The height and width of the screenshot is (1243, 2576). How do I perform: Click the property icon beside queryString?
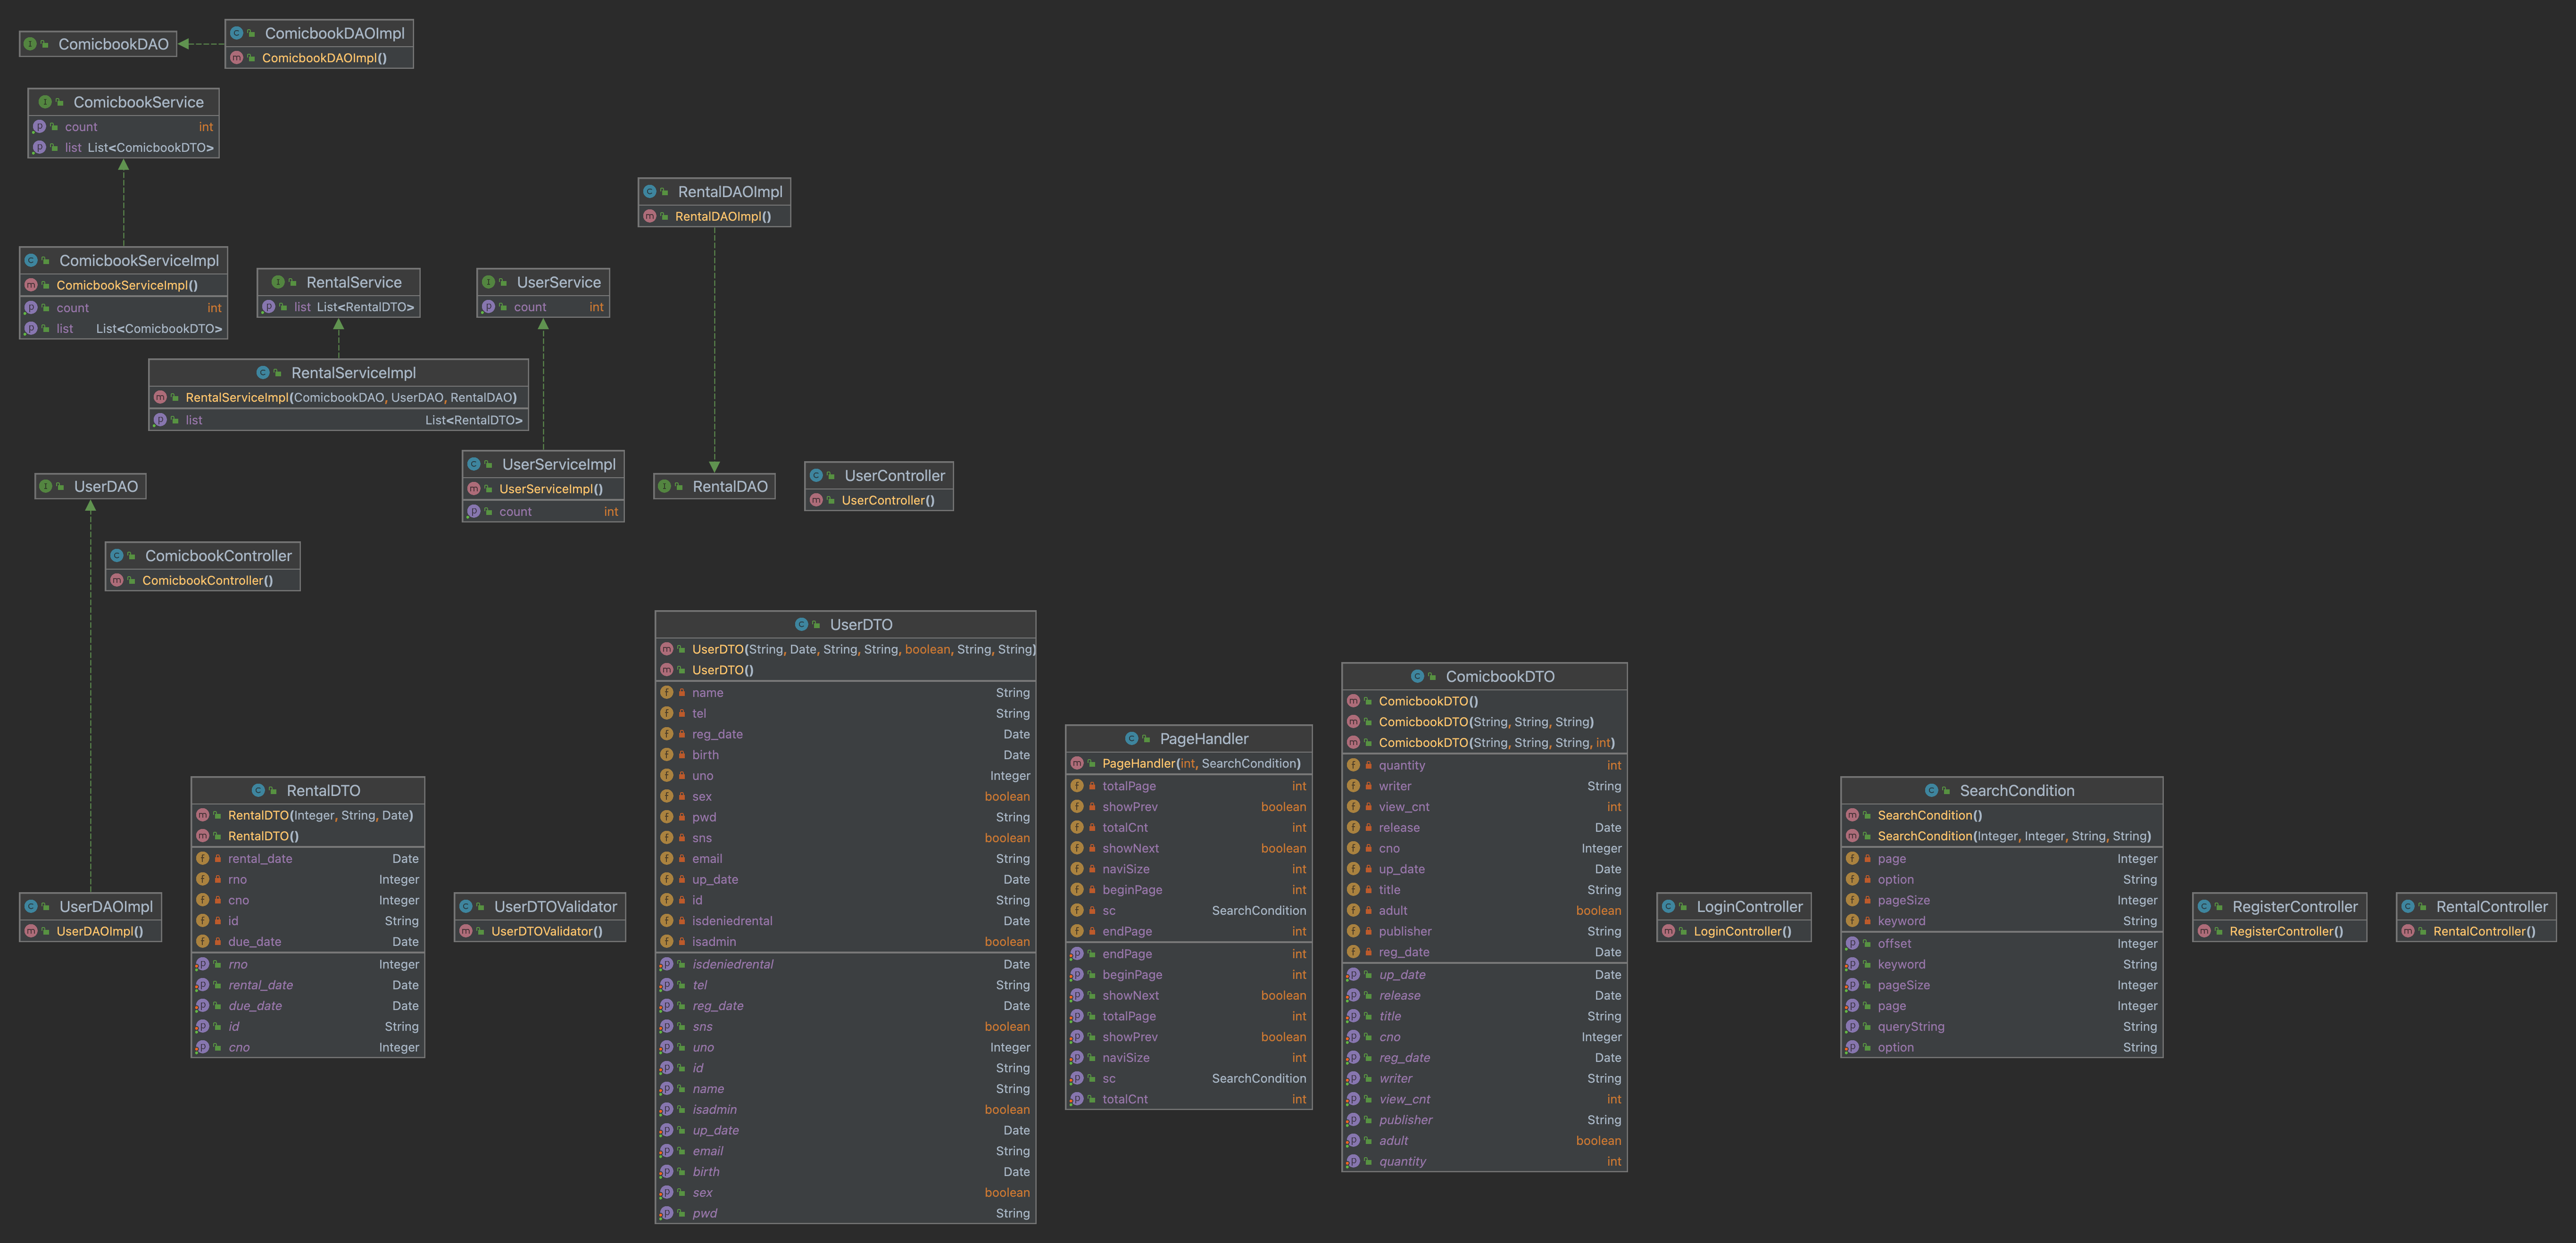pos(1852,1026)
